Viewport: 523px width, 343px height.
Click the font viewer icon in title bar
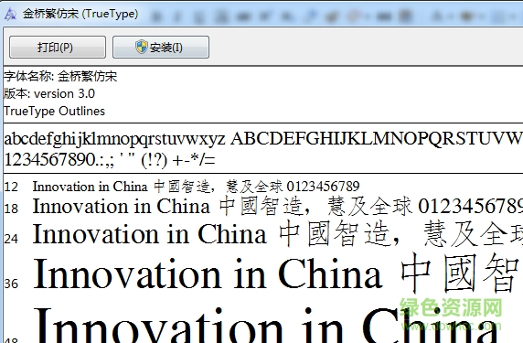tap(10, 14)
